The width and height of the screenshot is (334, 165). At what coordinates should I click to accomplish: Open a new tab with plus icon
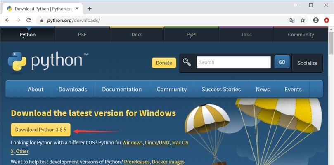coord(90,9)
